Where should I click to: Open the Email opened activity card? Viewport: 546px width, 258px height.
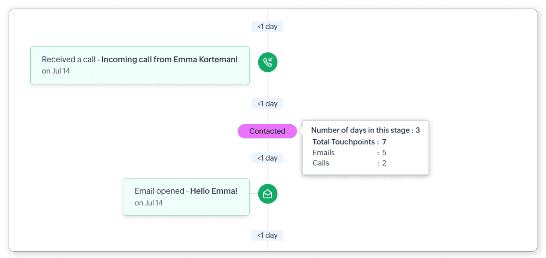tap(186, 197)
